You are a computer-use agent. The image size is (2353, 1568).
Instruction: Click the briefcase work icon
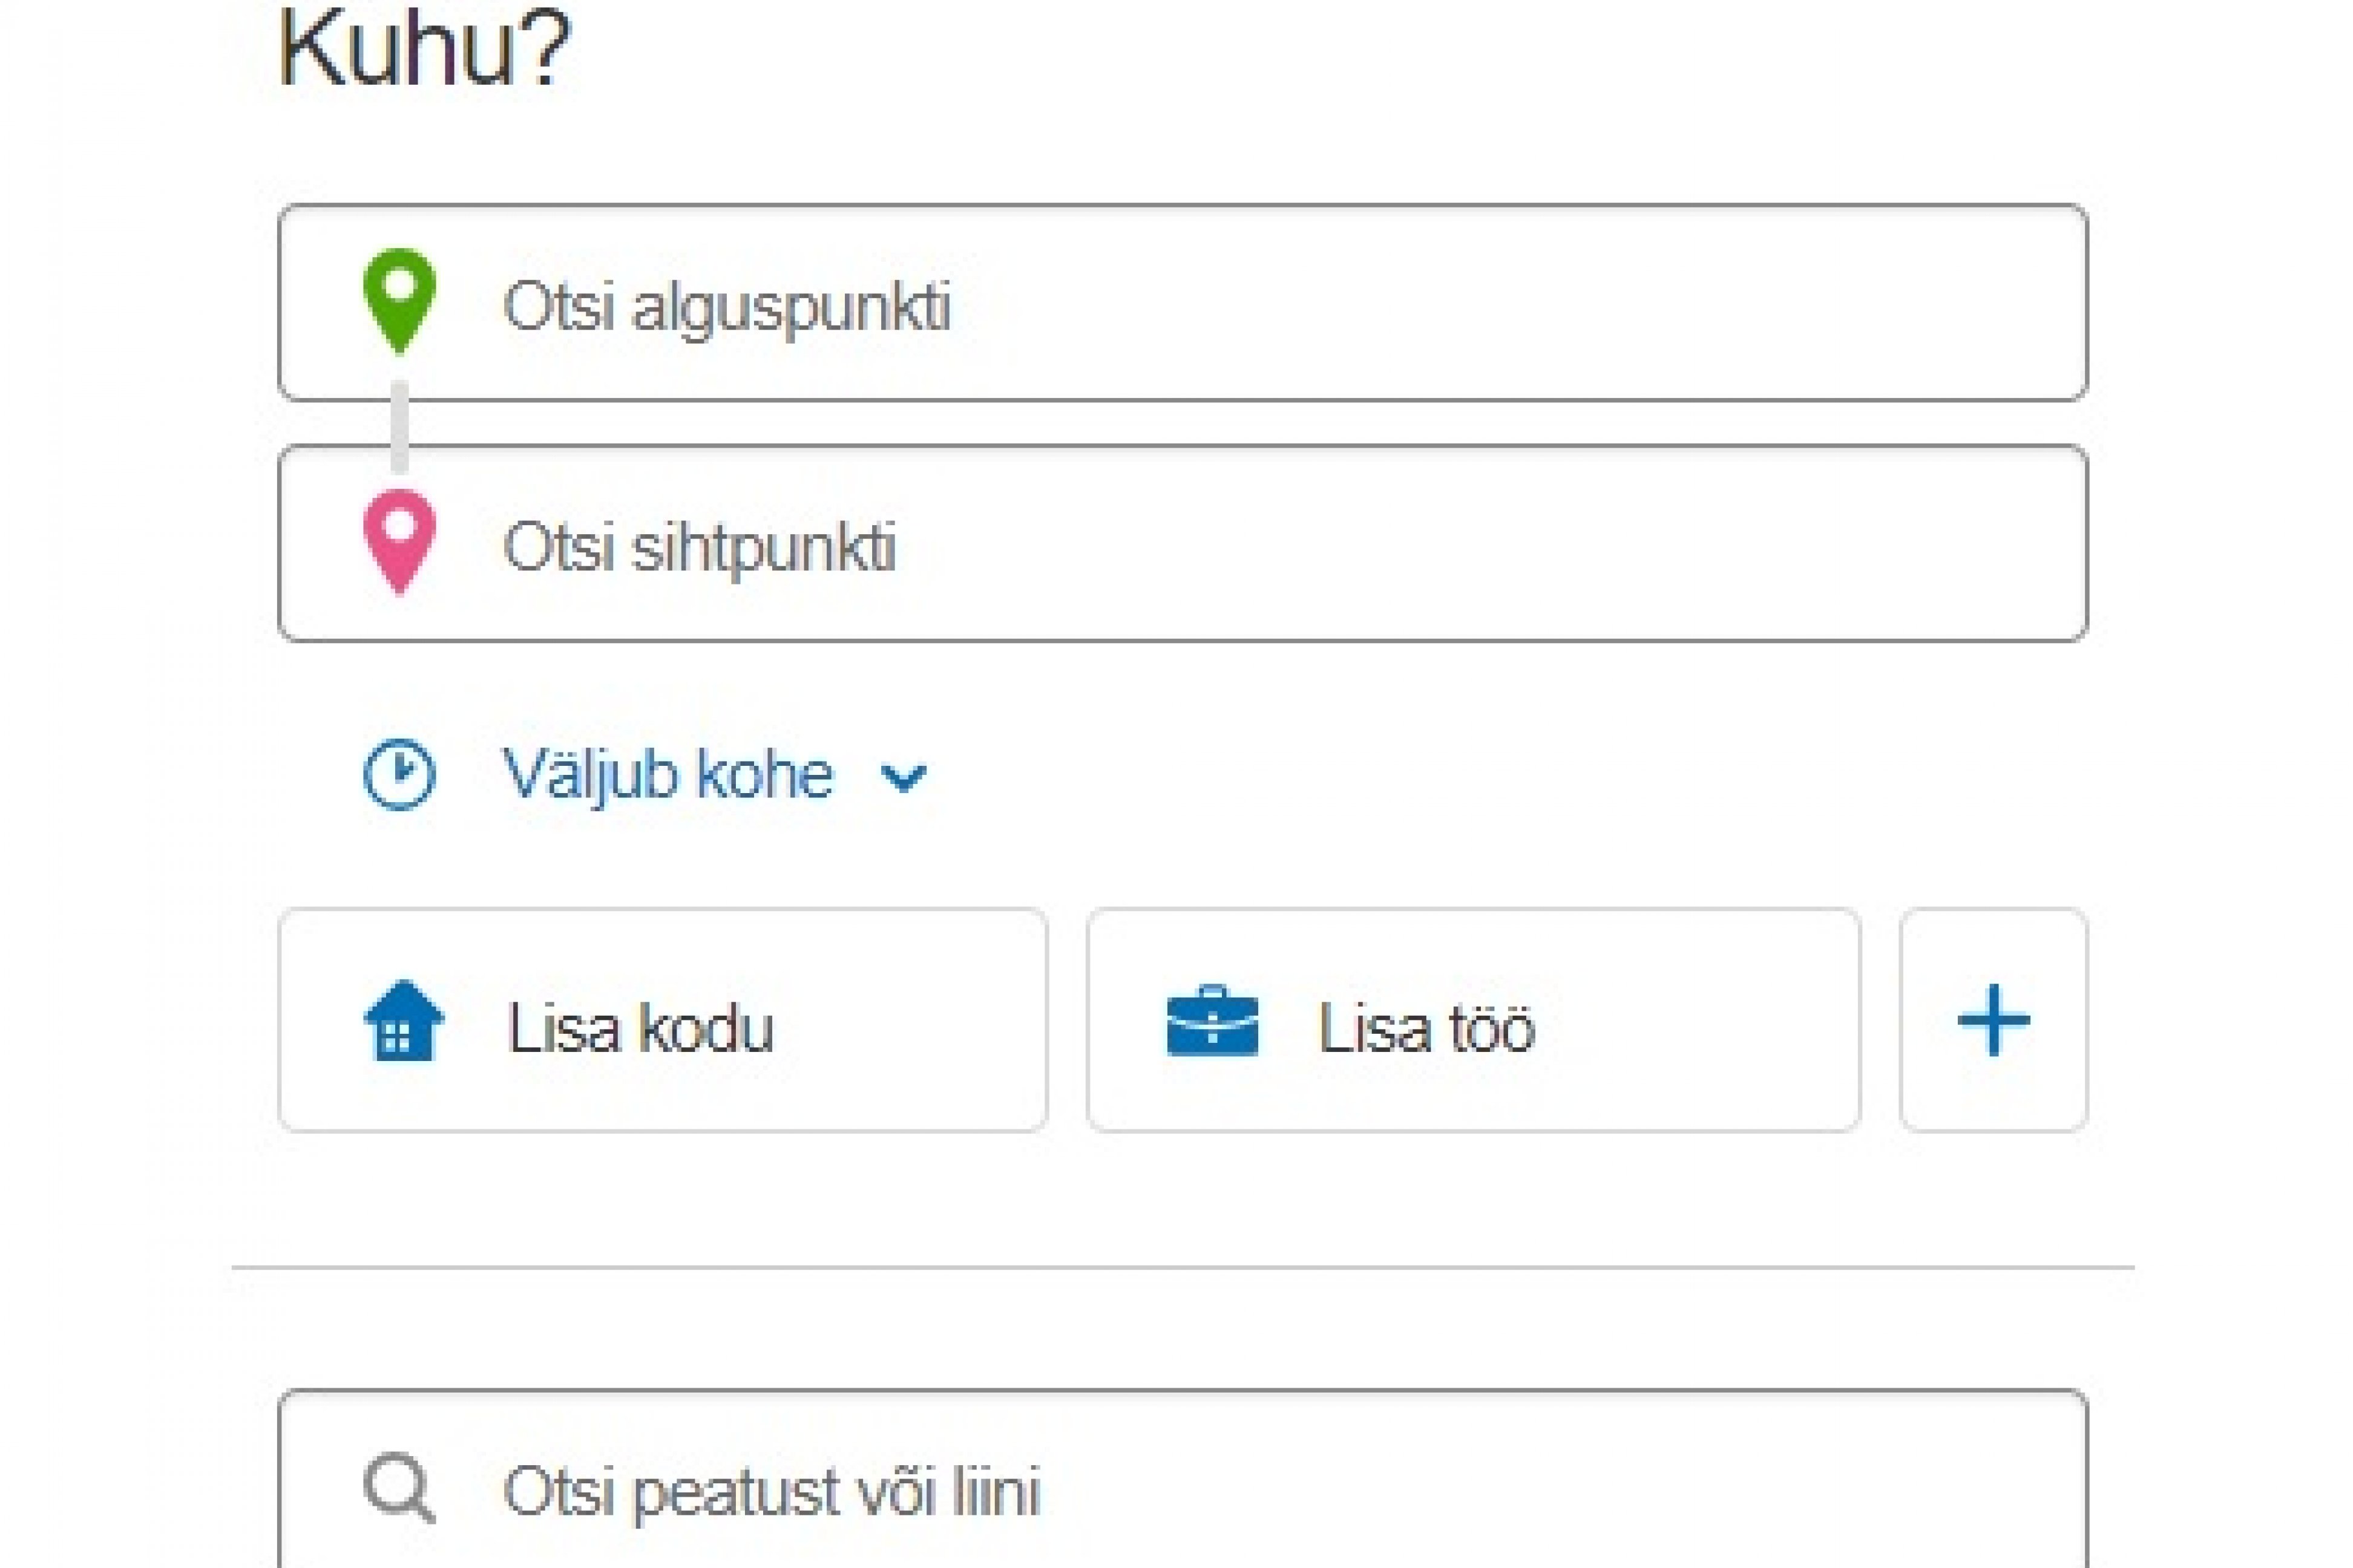tap(1213, 1021)
